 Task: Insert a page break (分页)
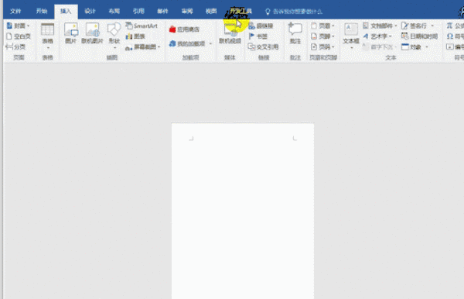[x=16, y=46]
